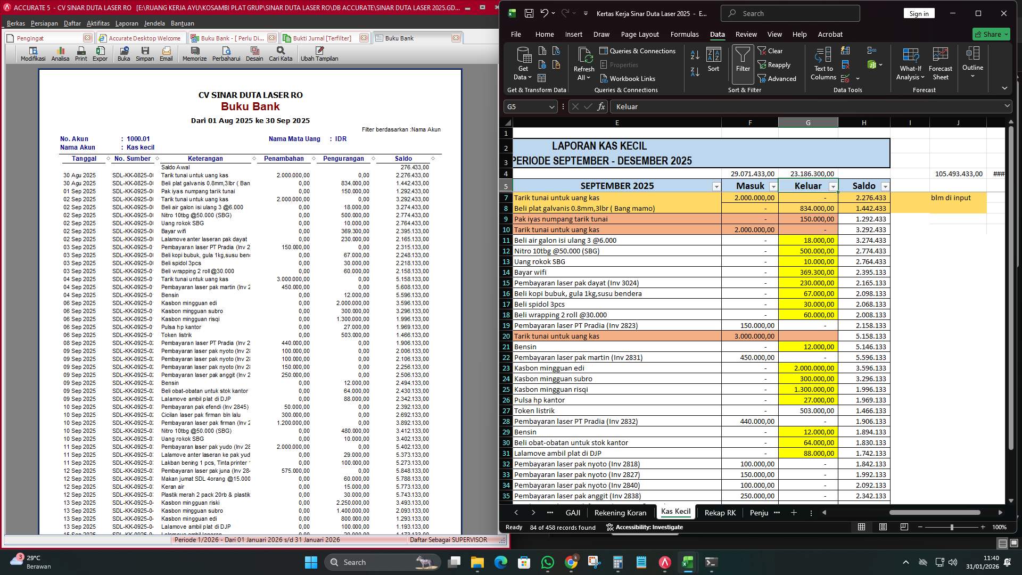Click the Cari Kata search icon
Screen dimensions: 1022x575
[x=281, y=53]
